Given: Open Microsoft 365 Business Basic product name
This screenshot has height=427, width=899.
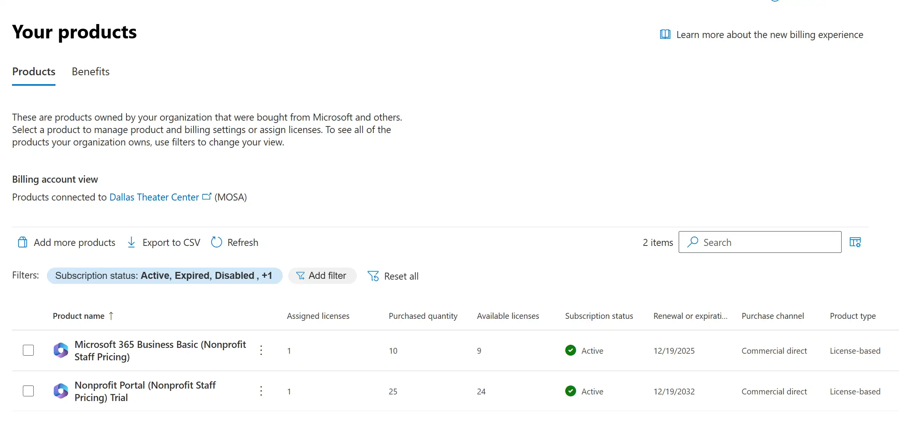Looking at the screenshot, I should tap(160, 350).
